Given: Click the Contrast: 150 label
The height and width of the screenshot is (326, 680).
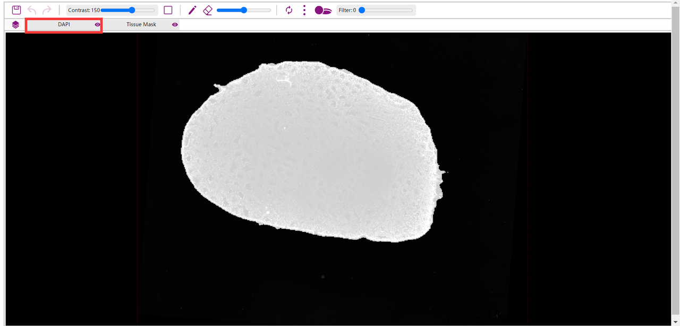Looking at the screenshot, I should (83, 10).
